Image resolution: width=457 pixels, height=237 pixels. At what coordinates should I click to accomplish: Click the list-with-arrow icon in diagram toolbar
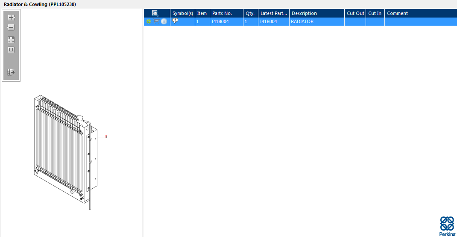click(x=11, y=72)
